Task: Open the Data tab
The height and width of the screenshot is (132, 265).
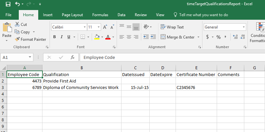Action: pyautogui.click(x=121, y=15)
